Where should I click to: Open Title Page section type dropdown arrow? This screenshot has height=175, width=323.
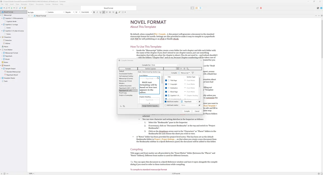click(185, 81)
